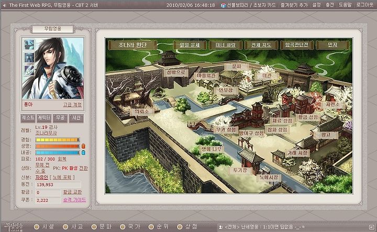Viewport: 377px width, 232px height.
Task: Click the orange 생명 life bar
Action: pyautogui.click(x=58, y=146)
